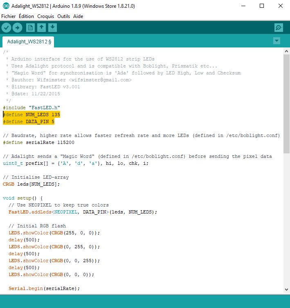
Task: Click 'Uses Adalight protocol' comment line
Action: pyautogui.click(x=111, y=66)
